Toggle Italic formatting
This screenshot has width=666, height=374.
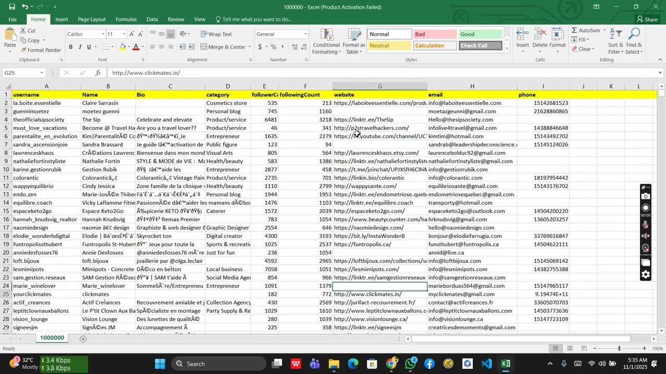[x=80, y=47]
